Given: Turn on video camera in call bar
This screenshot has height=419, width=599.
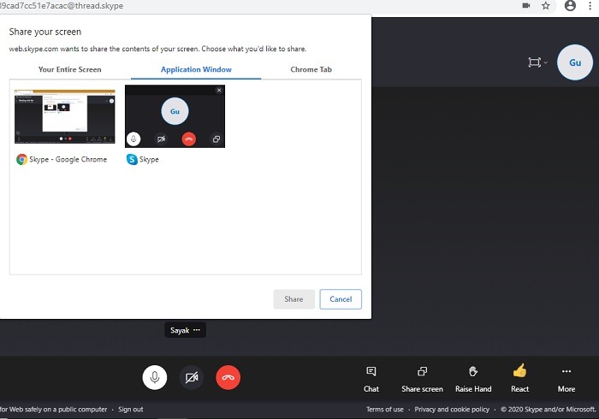Looking at the screenshot, I should [192, 377].
